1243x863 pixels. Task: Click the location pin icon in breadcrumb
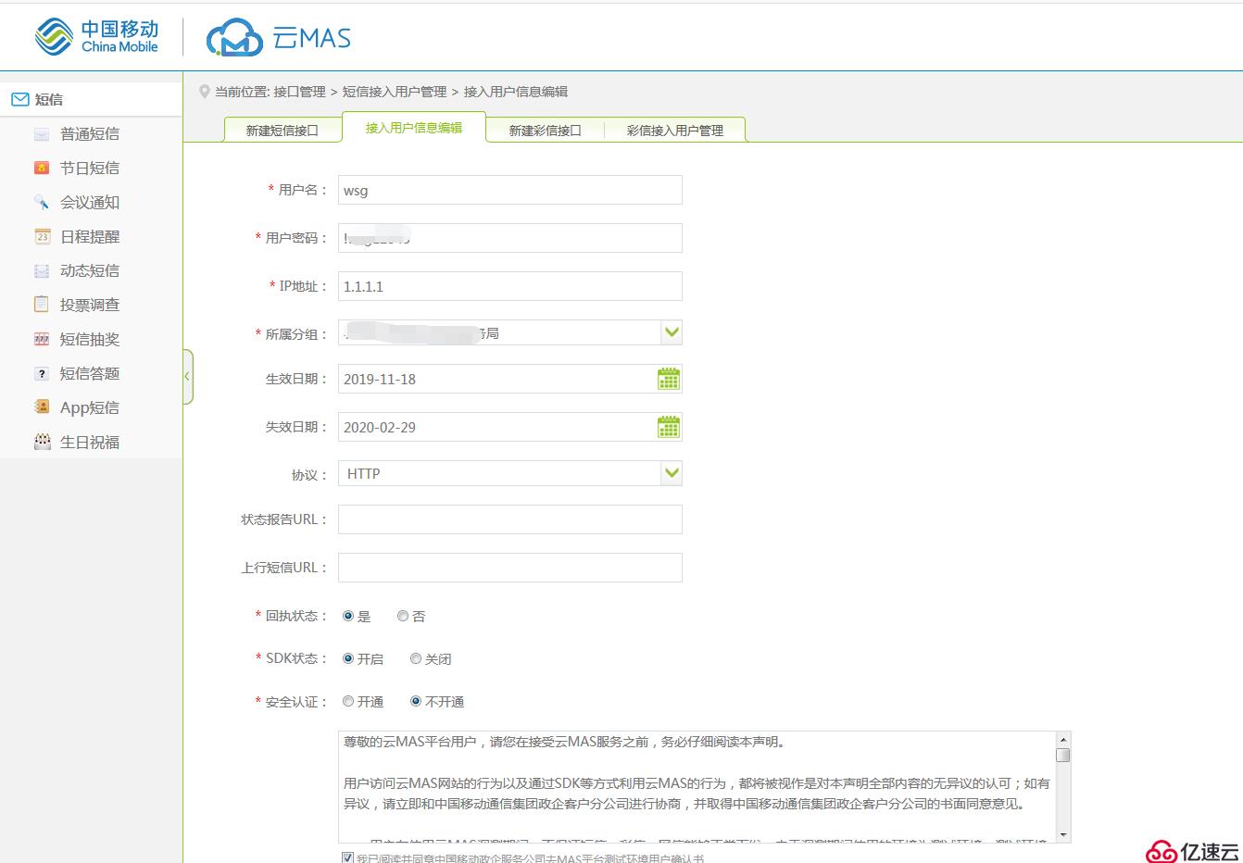[205, 92]
